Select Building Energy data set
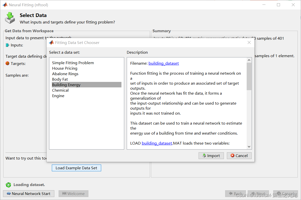The width and height of the screenshot is (301, 200). pyautogui.click(x=87, y=85)
